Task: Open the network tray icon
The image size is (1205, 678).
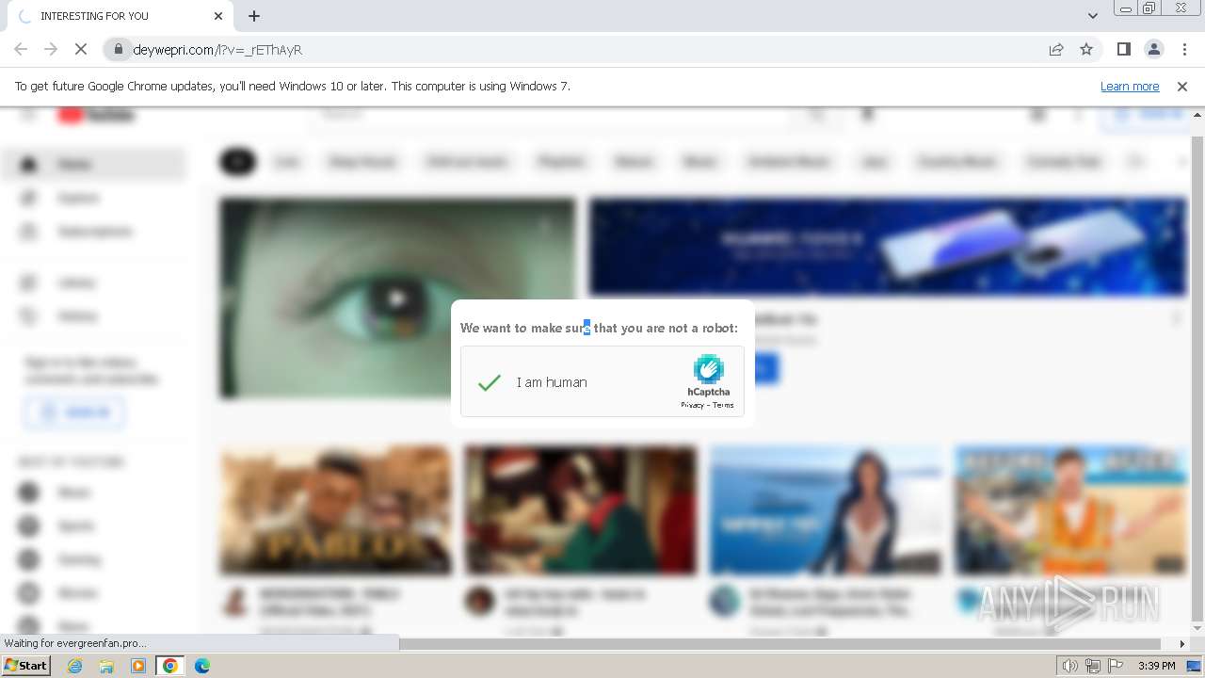Action: click(x=1093, y=666)
